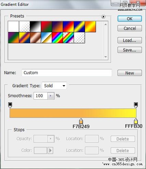Select the right opacity stop above the gradient
The width and height of the screenshot is (146, 169).
136,105
